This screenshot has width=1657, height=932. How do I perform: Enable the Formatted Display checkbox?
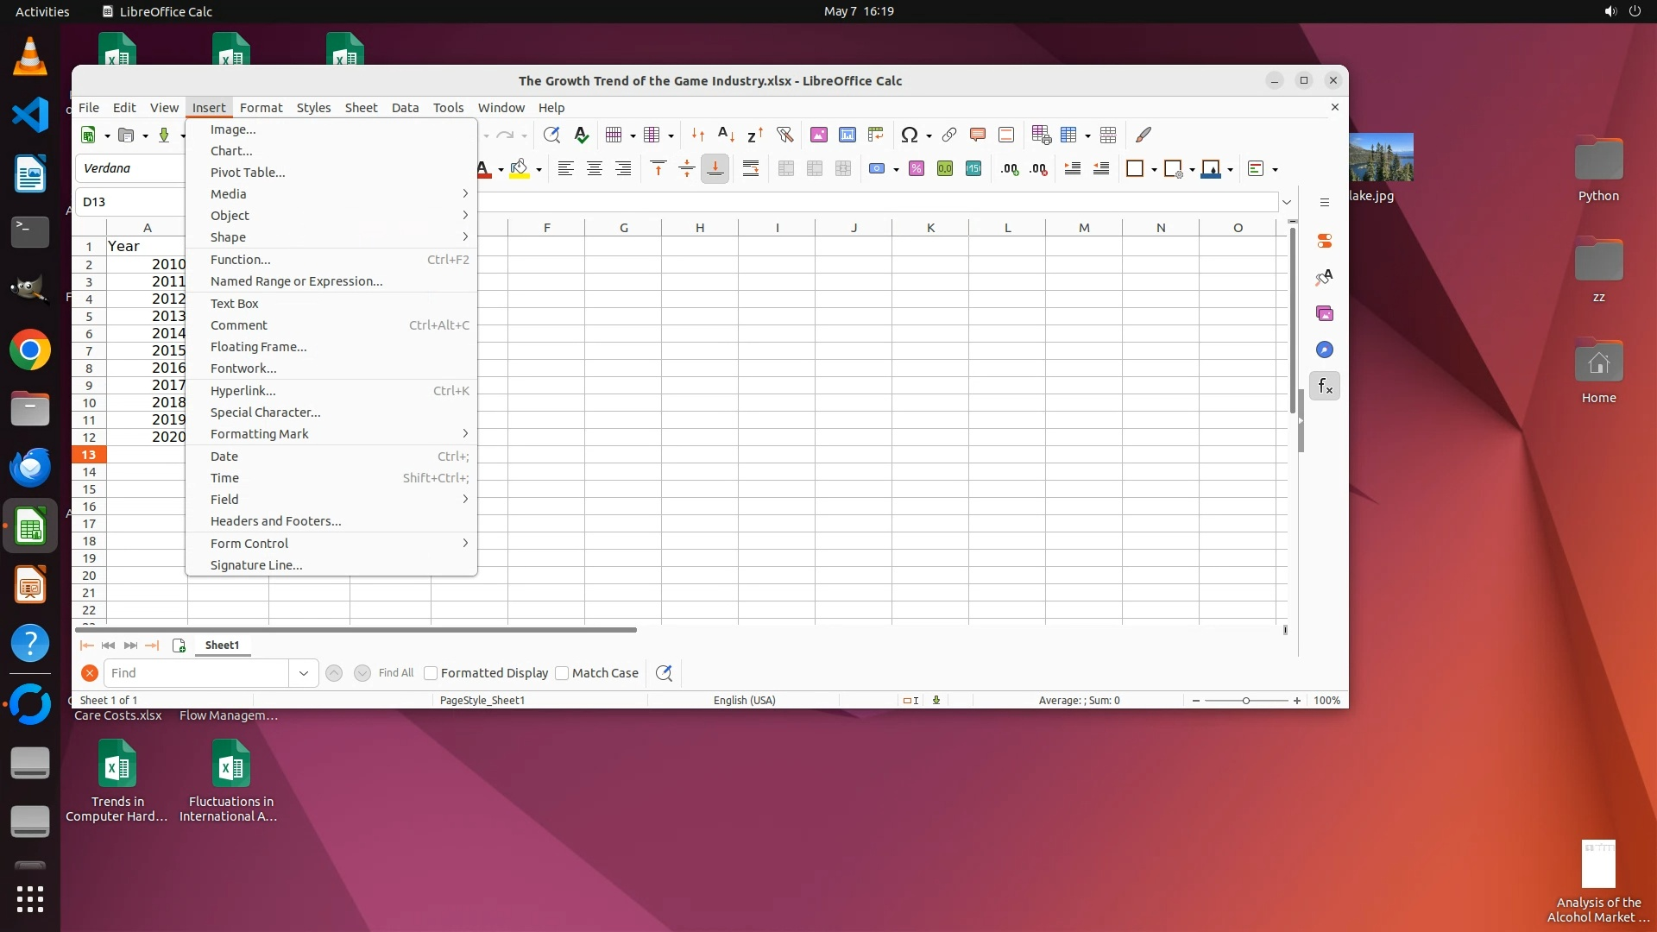click(x=431, y=673)
